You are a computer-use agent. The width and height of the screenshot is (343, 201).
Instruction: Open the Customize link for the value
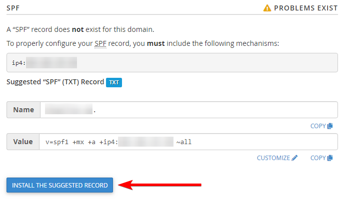277,158
